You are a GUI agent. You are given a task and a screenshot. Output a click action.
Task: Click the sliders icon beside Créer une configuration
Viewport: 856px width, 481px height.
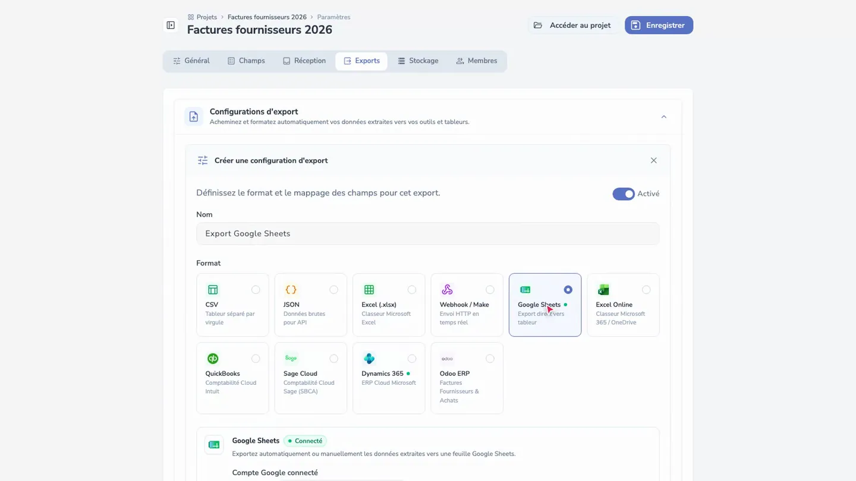[203, 160]
